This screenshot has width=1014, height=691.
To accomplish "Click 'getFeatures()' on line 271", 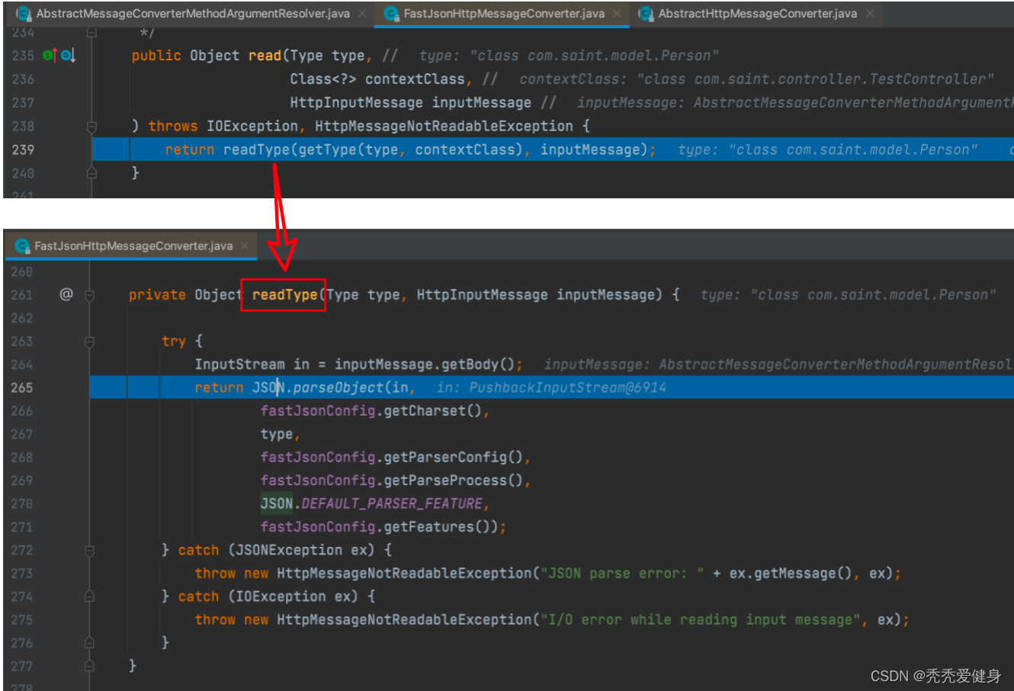I will 436,526.
